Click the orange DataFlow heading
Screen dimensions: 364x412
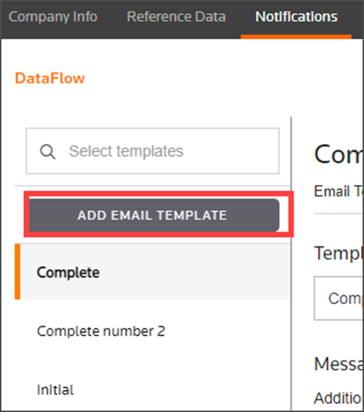[50, 78]
